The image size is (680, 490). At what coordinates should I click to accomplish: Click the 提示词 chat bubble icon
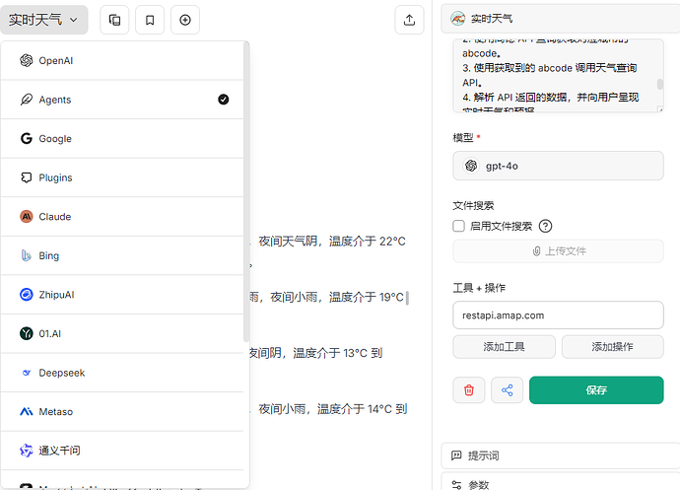click(456, 455)
